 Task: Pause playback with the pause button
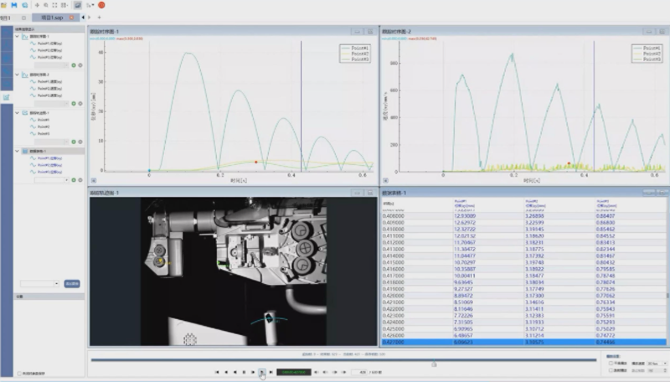click(x=244, y=372)
